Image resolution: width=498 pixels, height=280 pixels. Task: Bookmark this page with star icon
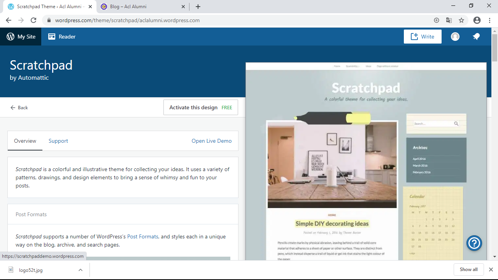461,20
